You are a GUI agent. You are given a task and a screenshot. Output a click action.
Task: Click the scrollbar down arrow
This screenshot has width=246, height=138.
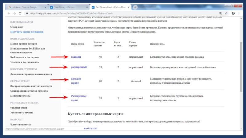241,129
